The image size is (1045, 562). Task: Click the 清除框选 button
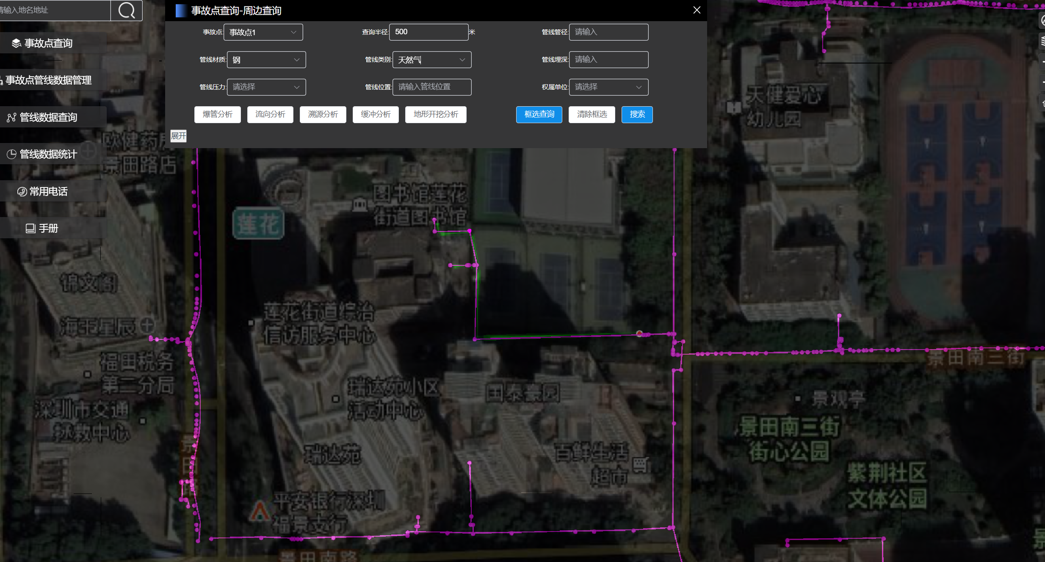(592, 114)
